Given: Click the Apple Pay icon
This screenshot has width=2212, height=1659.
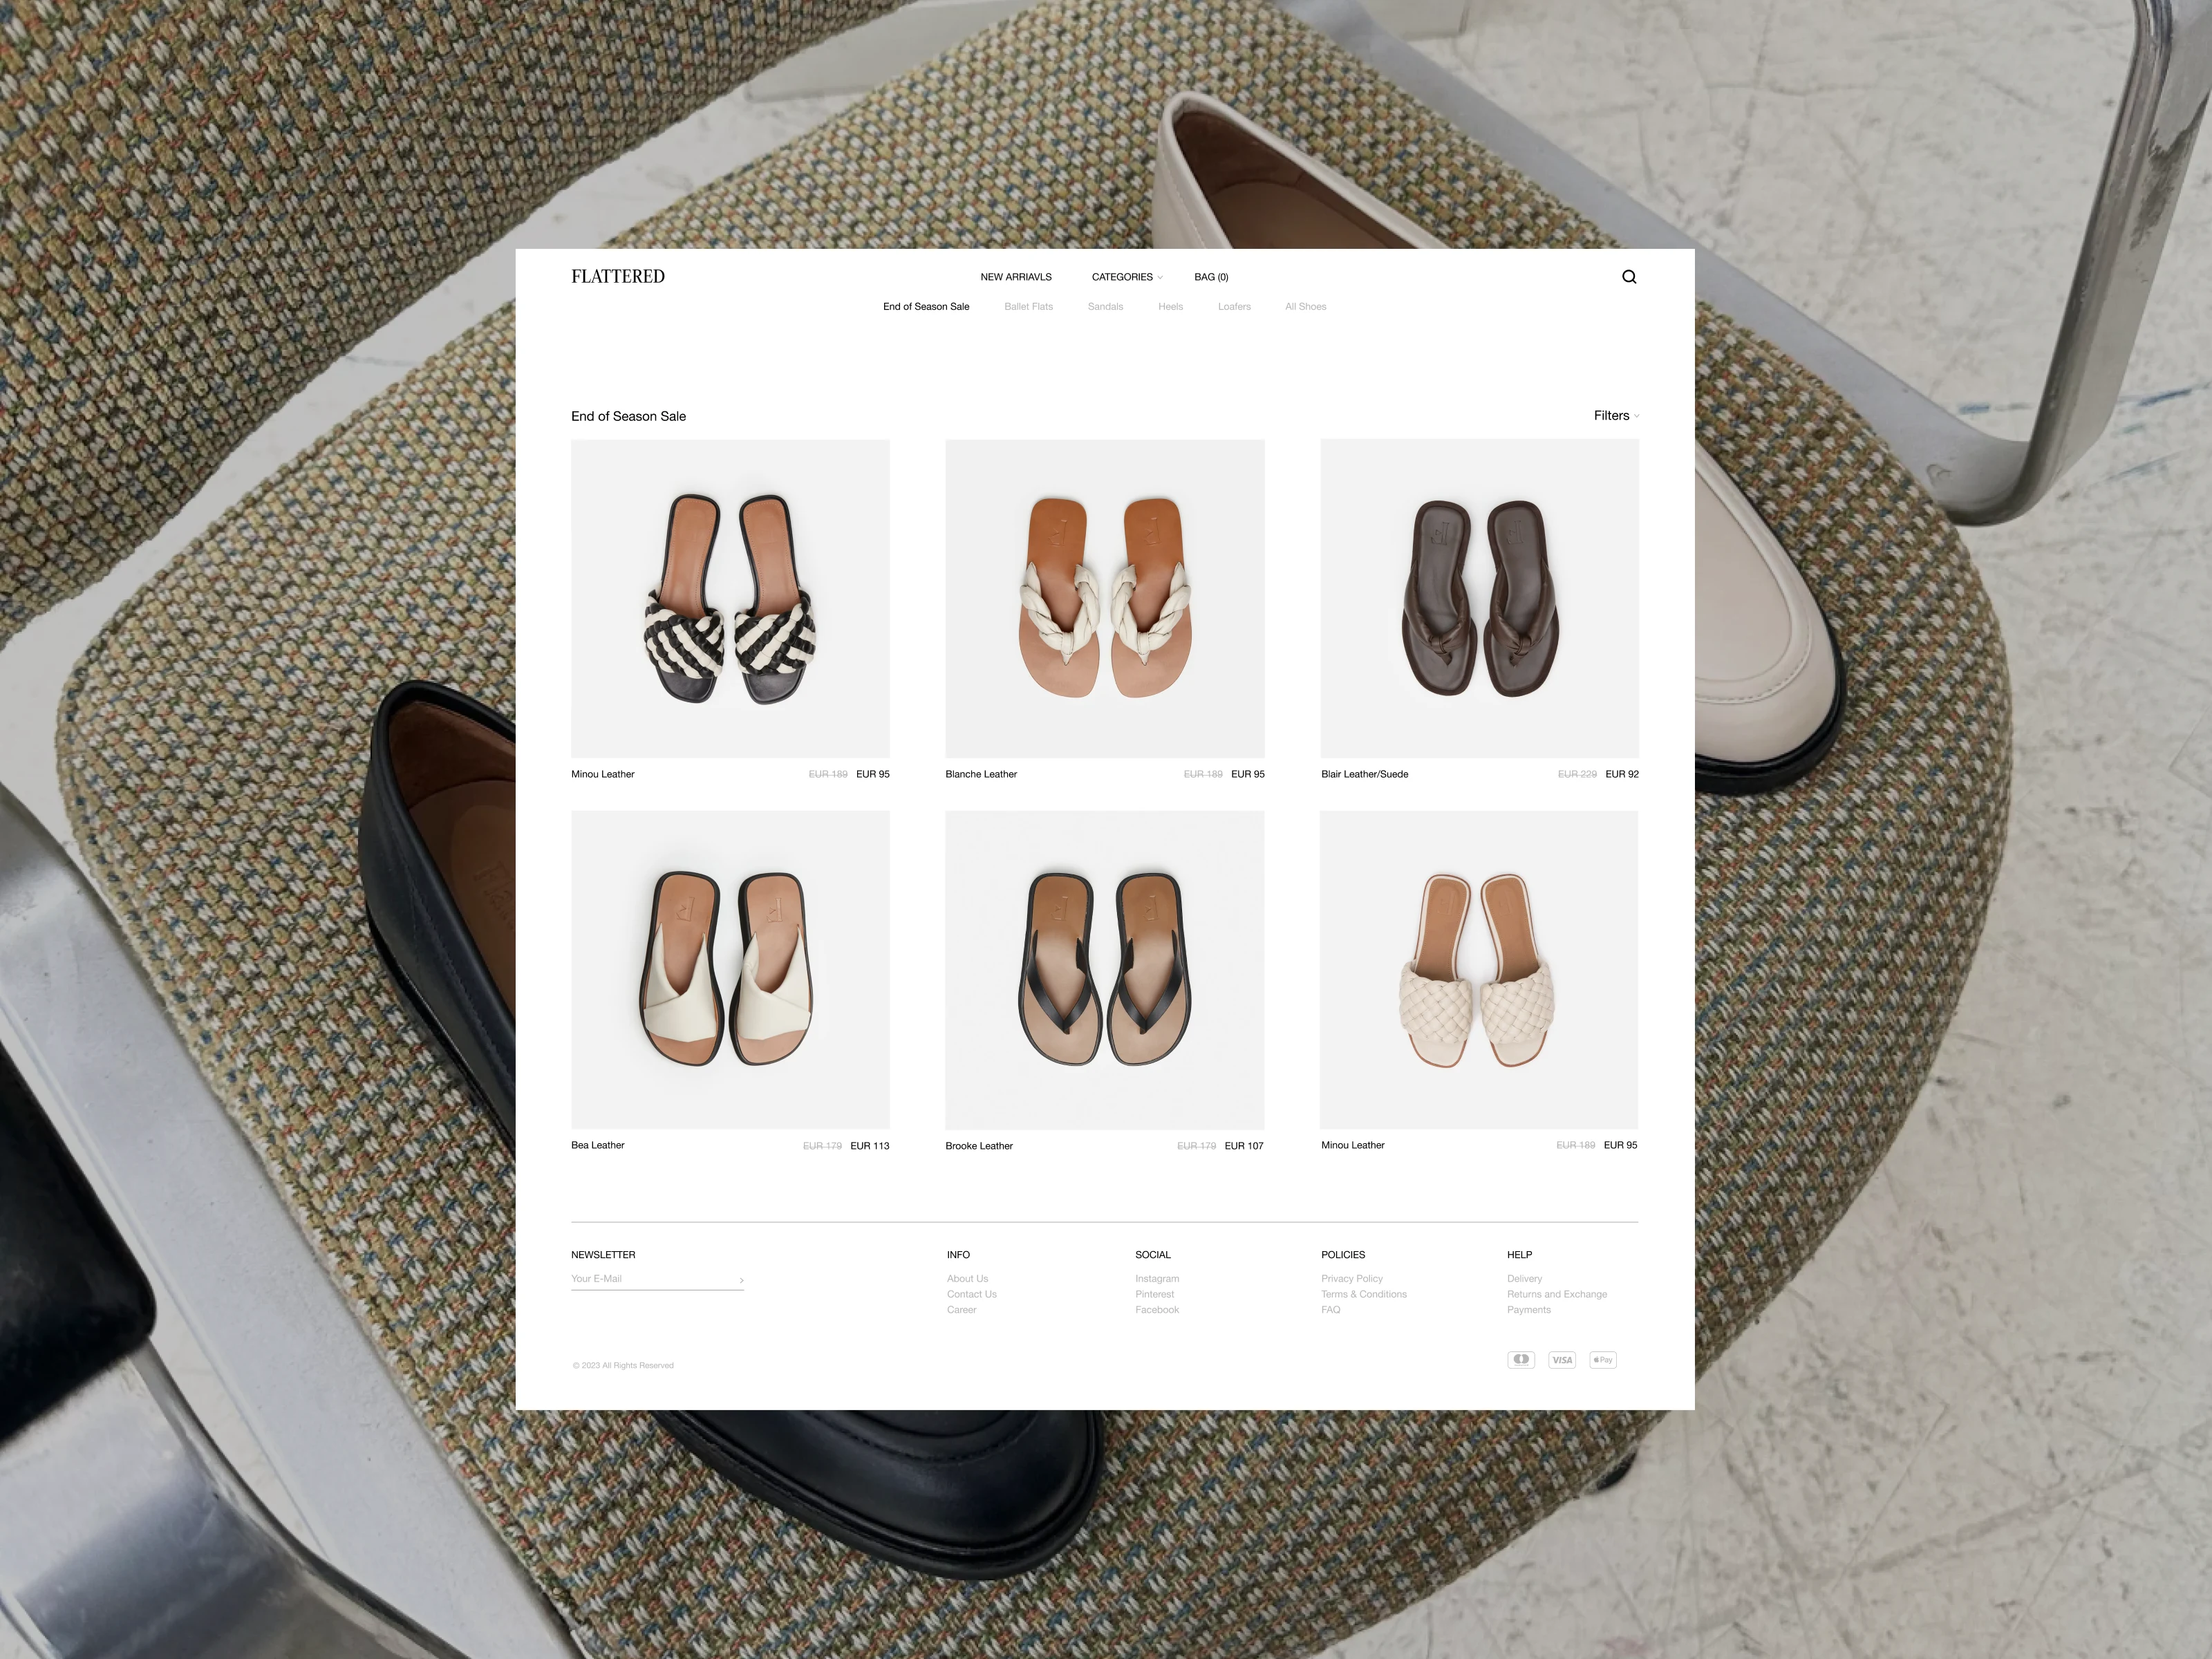Looking at the screenshot, I should pos(1602,1360).
